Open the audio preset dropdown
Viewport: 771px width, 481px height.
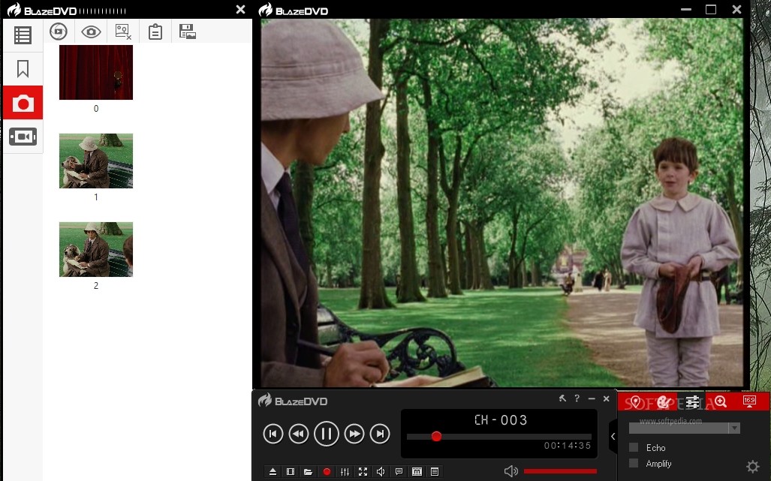click(685, 428)
